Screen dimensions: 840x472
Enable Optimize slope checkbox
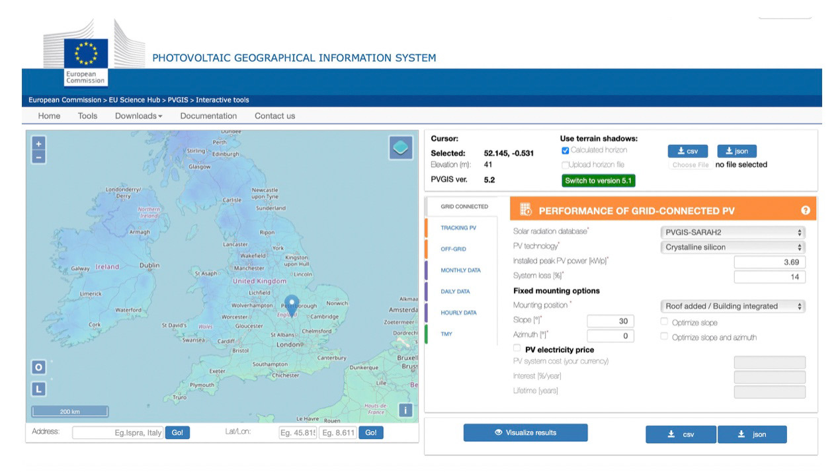pos(665,322)
